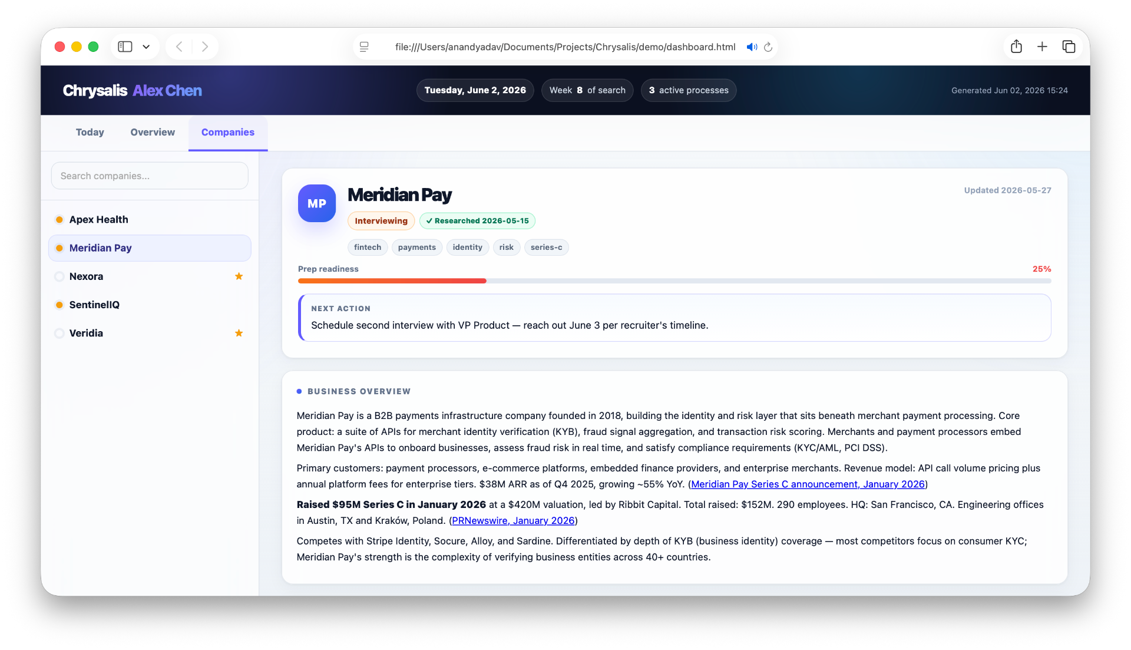Click the Interviewing status badge
This screenshot has height=650, width=1131.
click(x=381, y=220)
